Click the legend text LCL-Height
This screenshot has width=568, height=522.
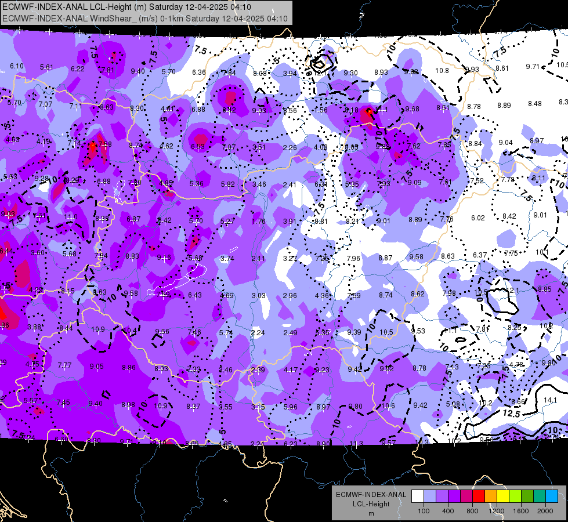tap(371, 504)
